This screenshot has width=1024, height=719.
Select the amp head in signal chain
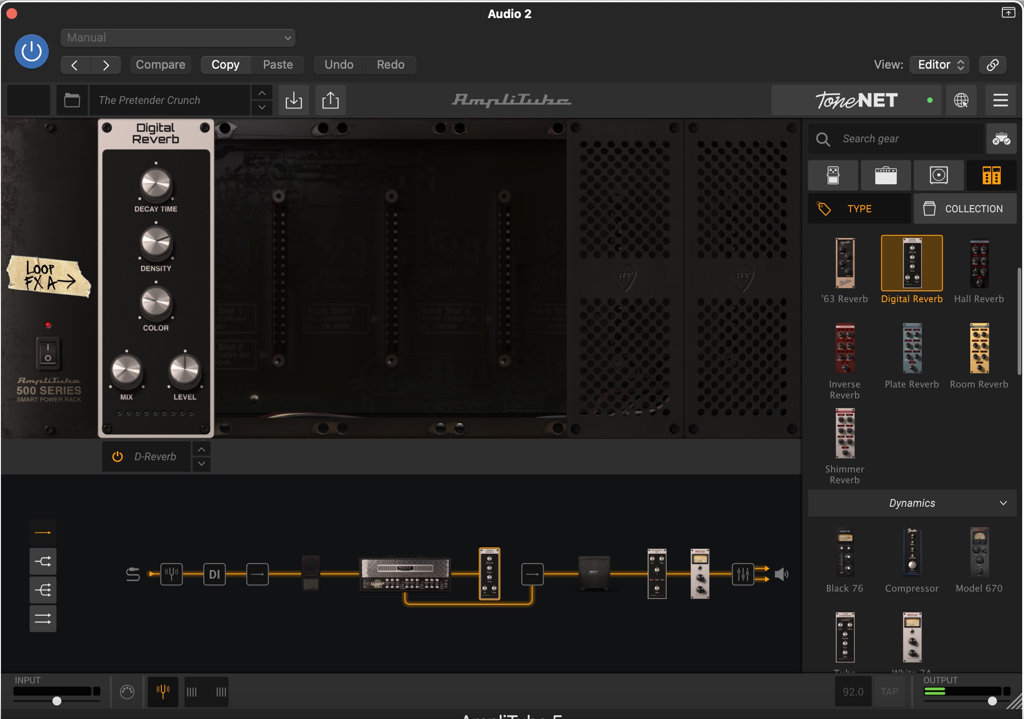(x=405, y=574)
